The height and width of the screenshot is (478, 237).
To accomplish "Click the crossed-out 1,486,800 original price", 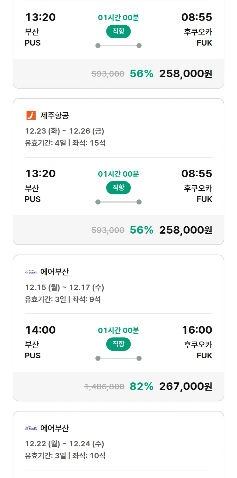I will click(x=104, y=387).
